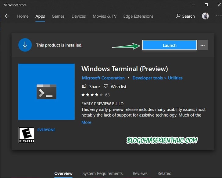Click the blue download status icon
This screenshot has height=178, width=222.
coord(25,45)
